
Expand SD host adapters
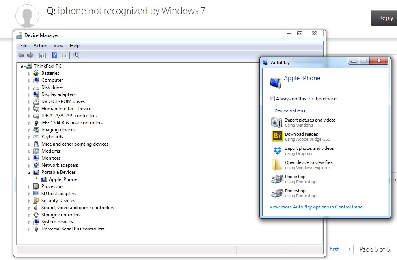click(29, 194)
